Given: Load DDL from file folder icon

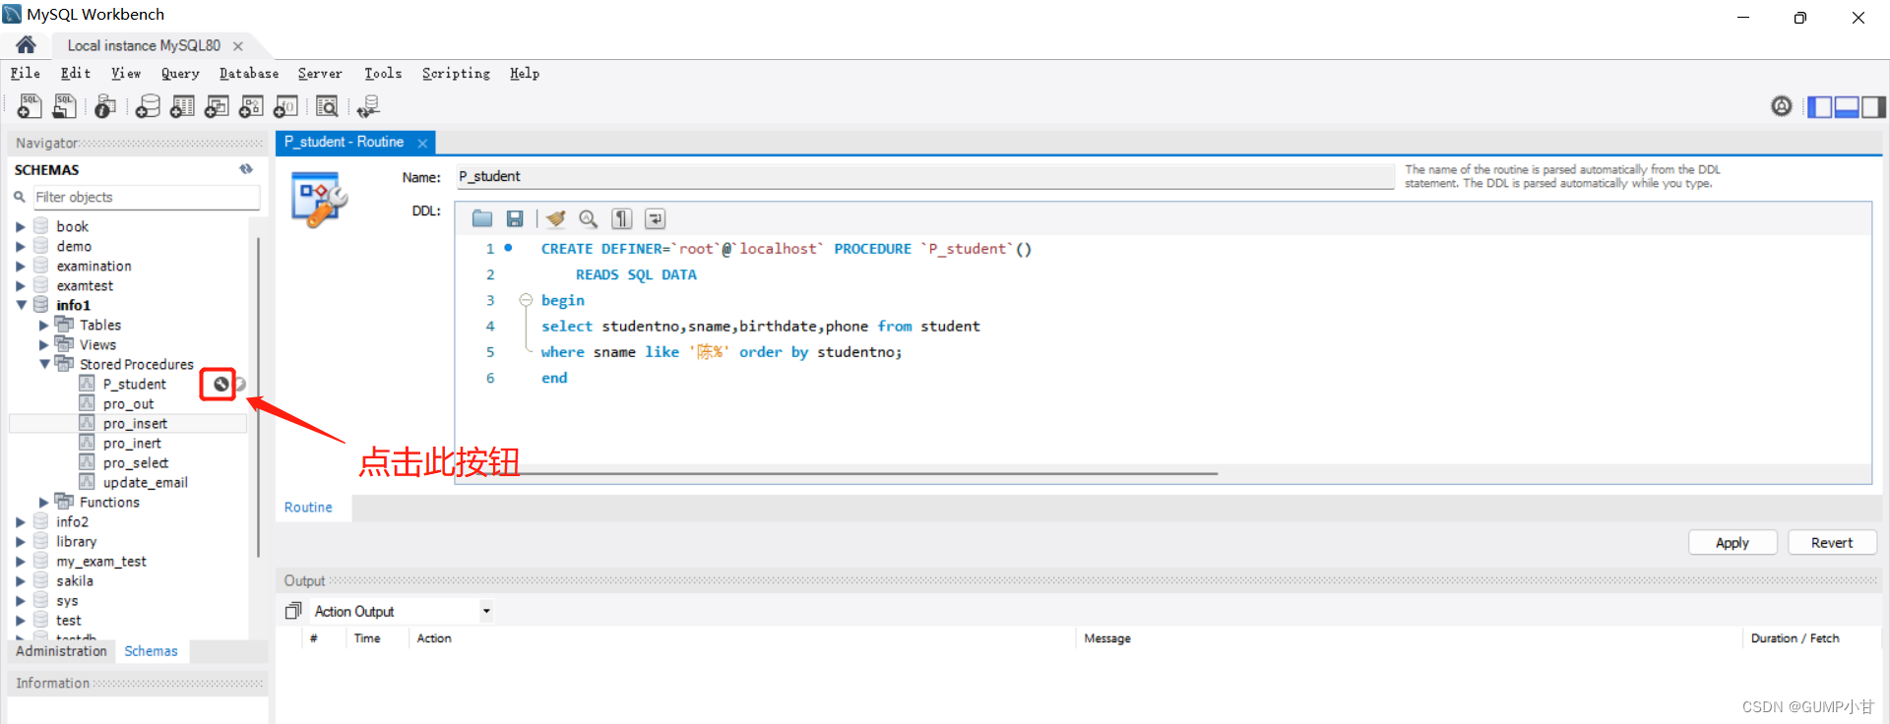Looking at the screenshot, I should [482, 218].
